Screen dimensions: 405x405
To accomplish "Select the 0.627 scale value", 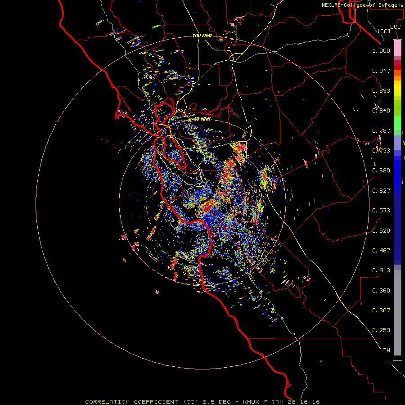I will click(381, 191).
